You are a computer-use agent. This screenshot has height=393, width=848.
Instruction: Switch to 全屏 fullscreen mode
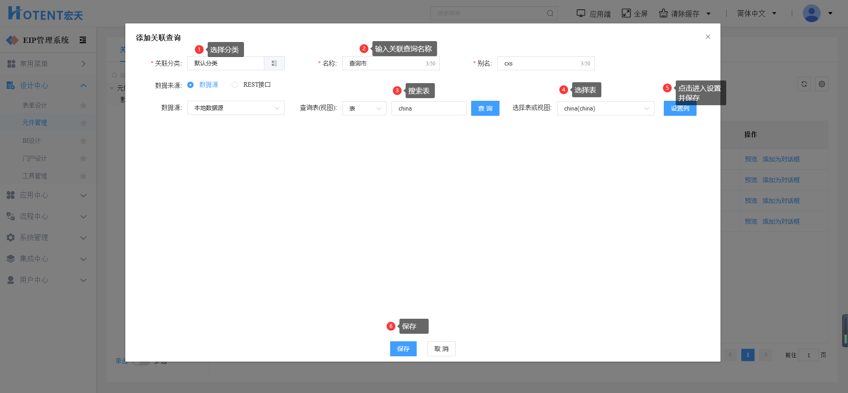coord(635,14)
